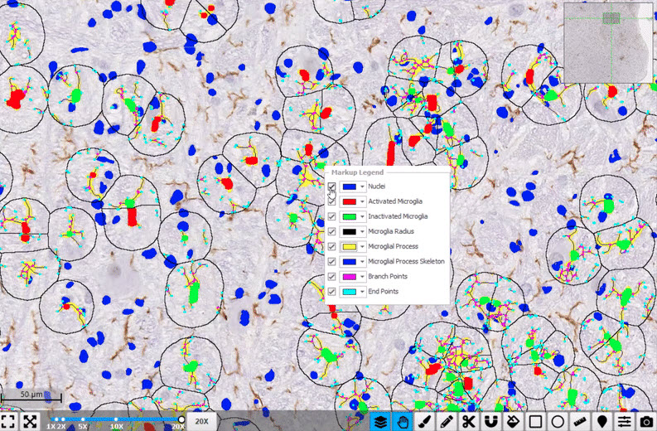Expand Activated Microglia color dropdown

click(x=363, y=201)
